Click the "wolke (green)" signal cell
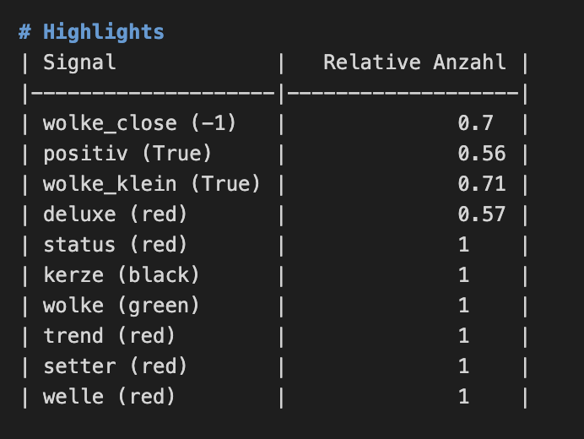 [x=122, y=306]
